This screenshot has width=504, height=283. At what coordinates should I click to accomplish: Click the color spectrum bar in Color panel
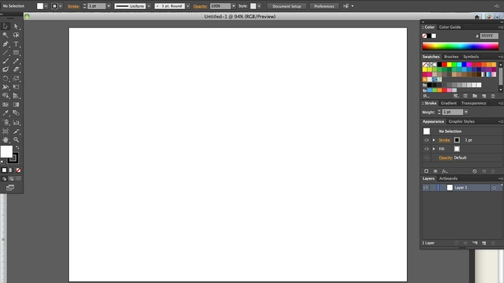click(460, 46)
